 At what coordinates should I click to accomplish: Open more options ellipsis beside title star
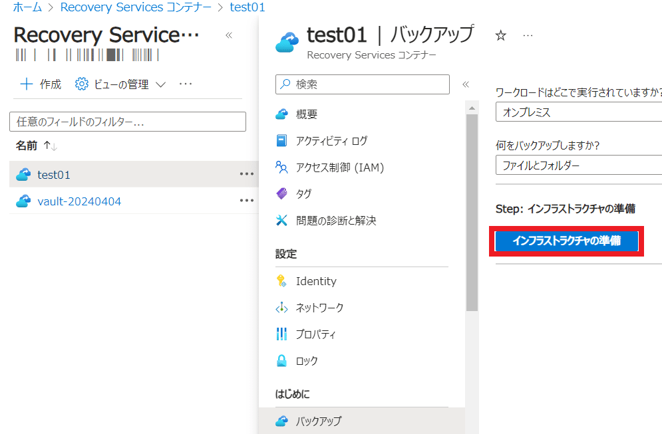[528, 36]
